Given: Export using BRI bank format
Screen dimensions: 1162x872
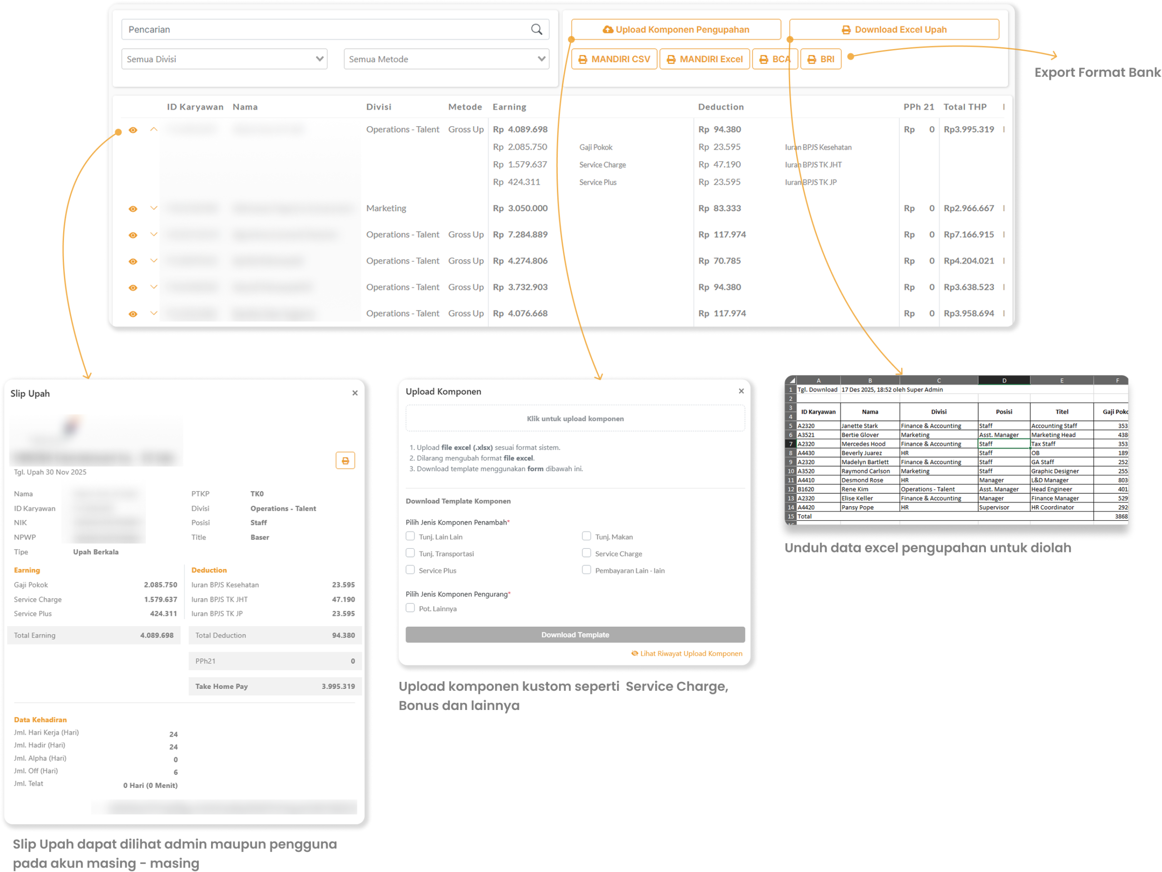Looking at the screenshot, I should 821,59.
